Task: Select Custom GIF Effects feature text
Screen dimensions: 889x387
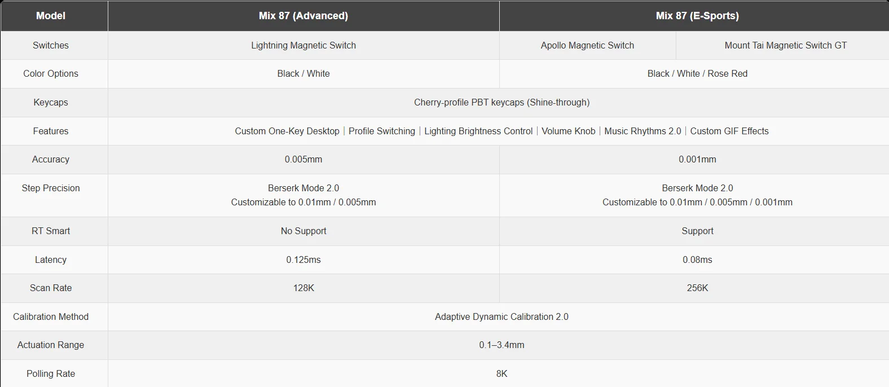Action: point(729,131)
